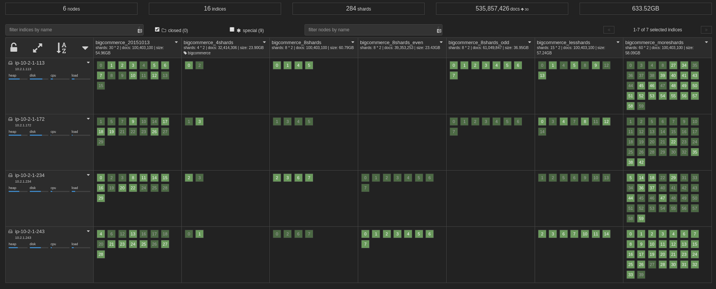716x289 pixels.
Task: Open the bigcommerce_lesshards index dropdown
Action: (x=618, y=42)
